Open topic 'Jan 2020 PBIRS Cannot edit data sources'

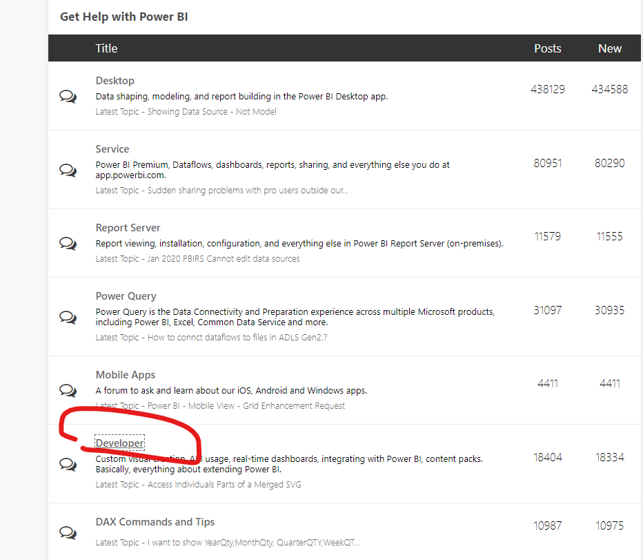coord(224,259)
